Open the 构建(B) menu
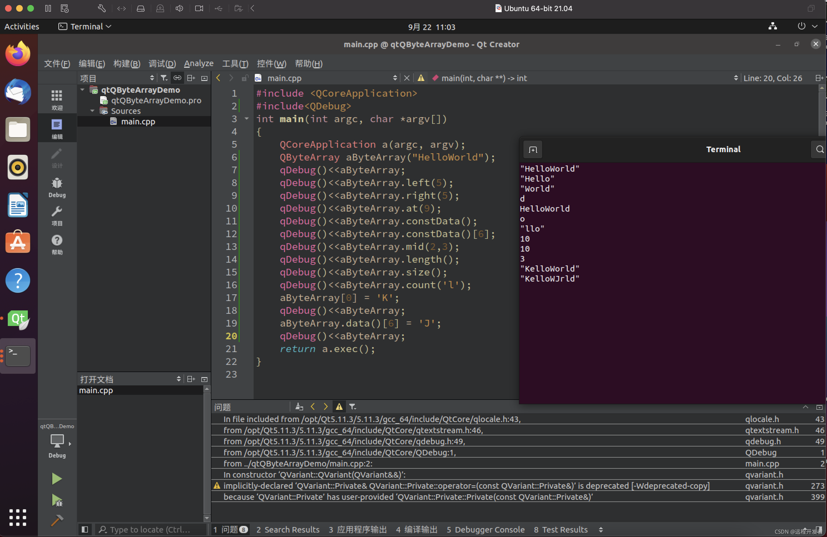This screenshot has width=827, height=537. [x=127, y=64]
